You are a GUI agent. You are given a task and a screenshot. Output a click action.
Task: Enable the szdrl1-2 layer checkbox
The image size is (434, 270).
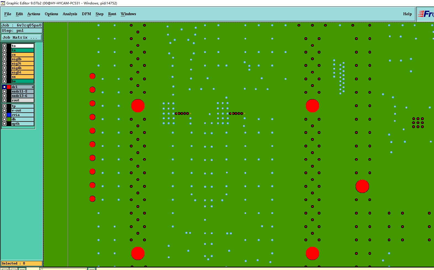(4, 91)
